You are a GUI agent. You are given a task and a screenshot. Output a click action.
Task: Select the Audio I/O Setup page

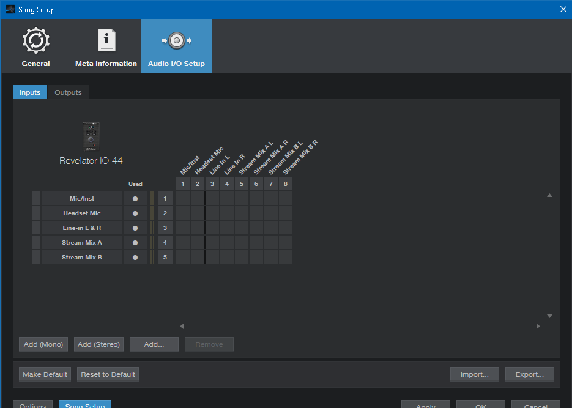[x=177, y=46]
